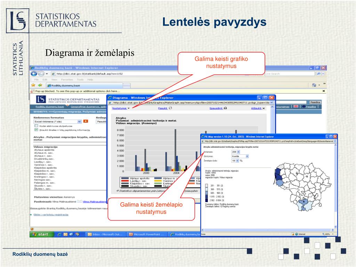Open the Kintamasis 2006 year dropdown
The width and height of the screenshot is (356, 267).
[238, 152]
